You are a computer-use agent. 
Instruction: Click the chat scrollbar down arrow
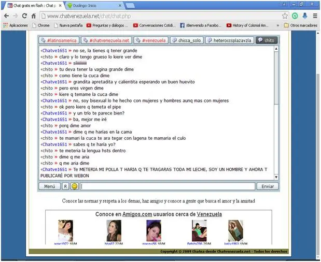point(276,177)
